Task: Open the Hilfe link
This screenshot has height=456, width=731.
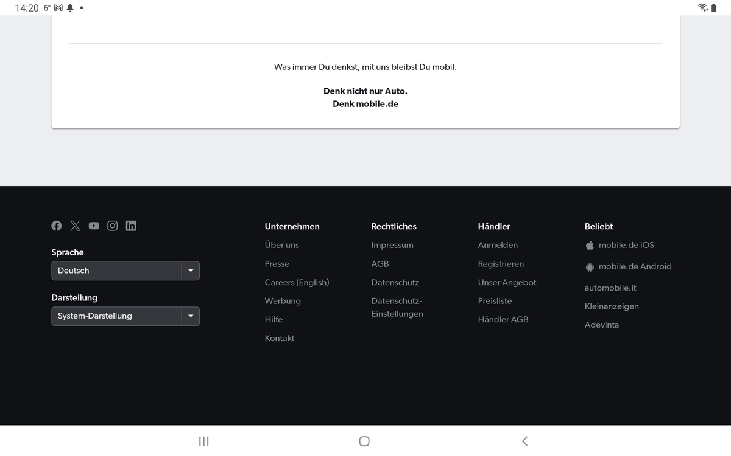Action: click(x=274, y=319)
